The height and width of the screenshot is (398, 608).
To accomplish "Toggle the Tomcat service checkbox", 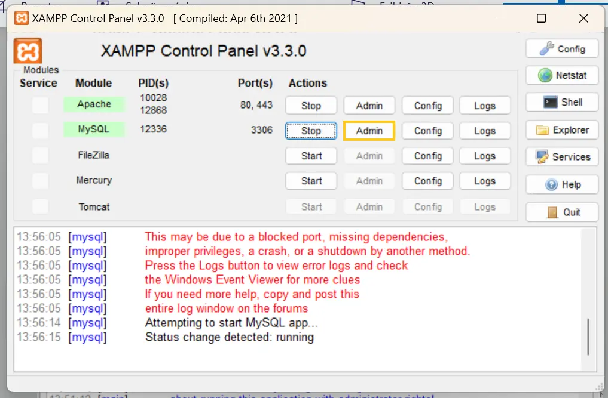I will tap(40, 206).
